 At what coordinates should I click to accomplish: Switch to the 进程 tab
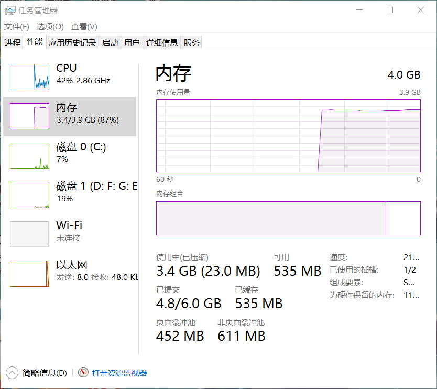click(13, 43)
